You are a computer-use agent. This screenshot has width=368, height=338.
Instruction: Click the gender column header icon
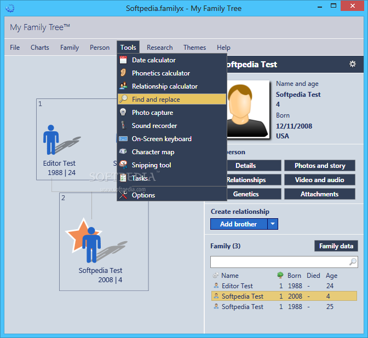pos(215,276)
